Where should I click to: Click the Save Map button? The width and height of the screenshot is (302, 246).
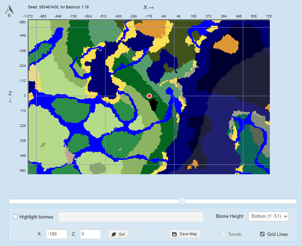coord(185,234)
